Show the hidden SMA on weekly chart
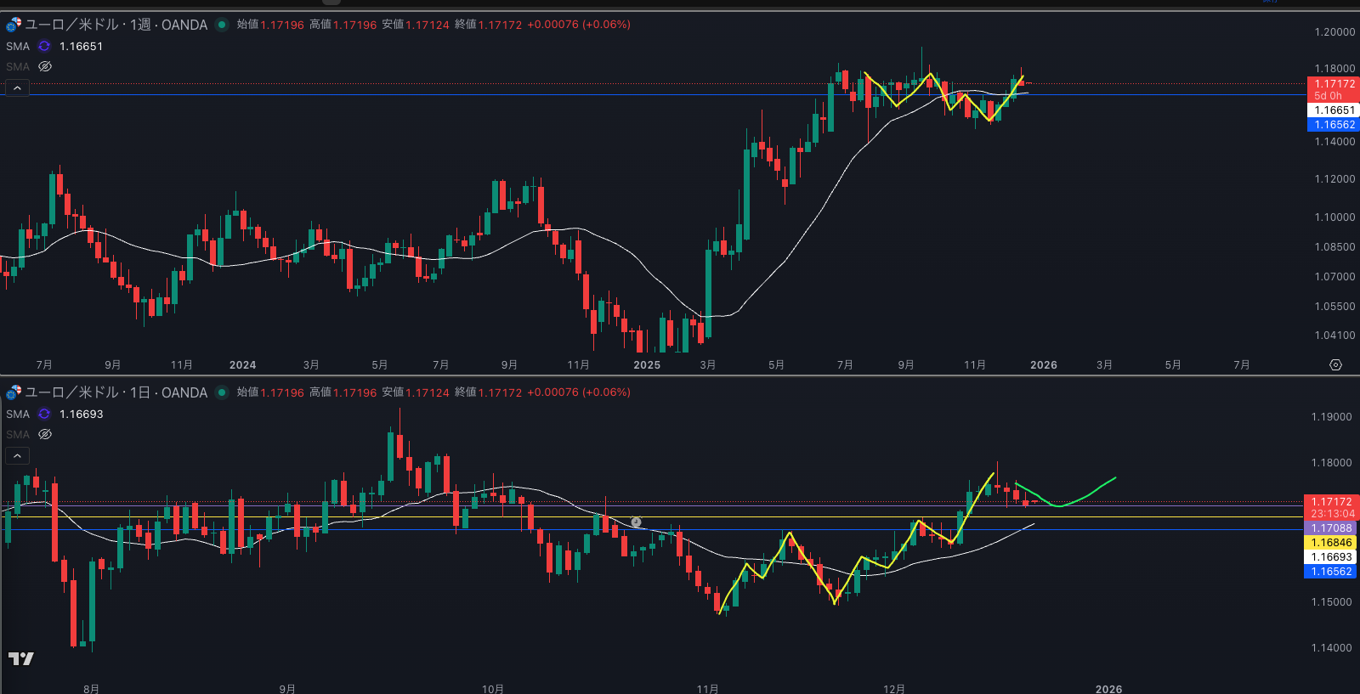The width and height of the screenshot is (1360, 694). (x=45, y=66)
